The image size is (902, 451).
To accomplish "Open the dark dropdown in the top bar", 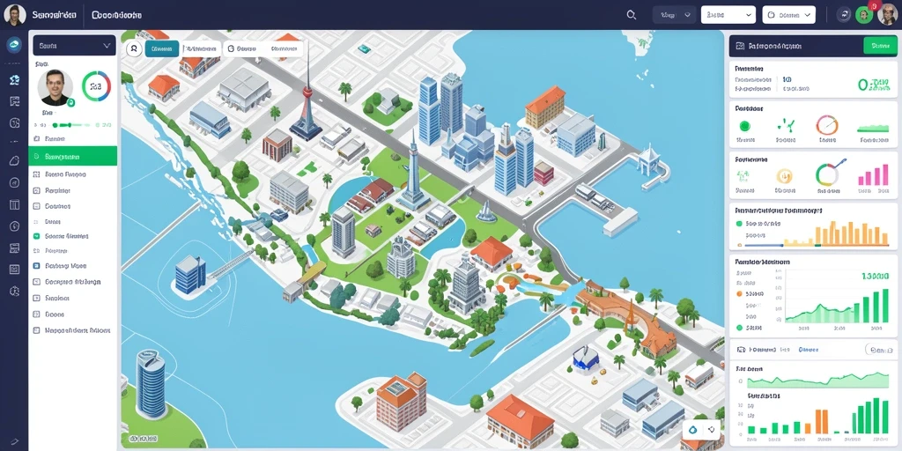I will [x=674, y=15].
